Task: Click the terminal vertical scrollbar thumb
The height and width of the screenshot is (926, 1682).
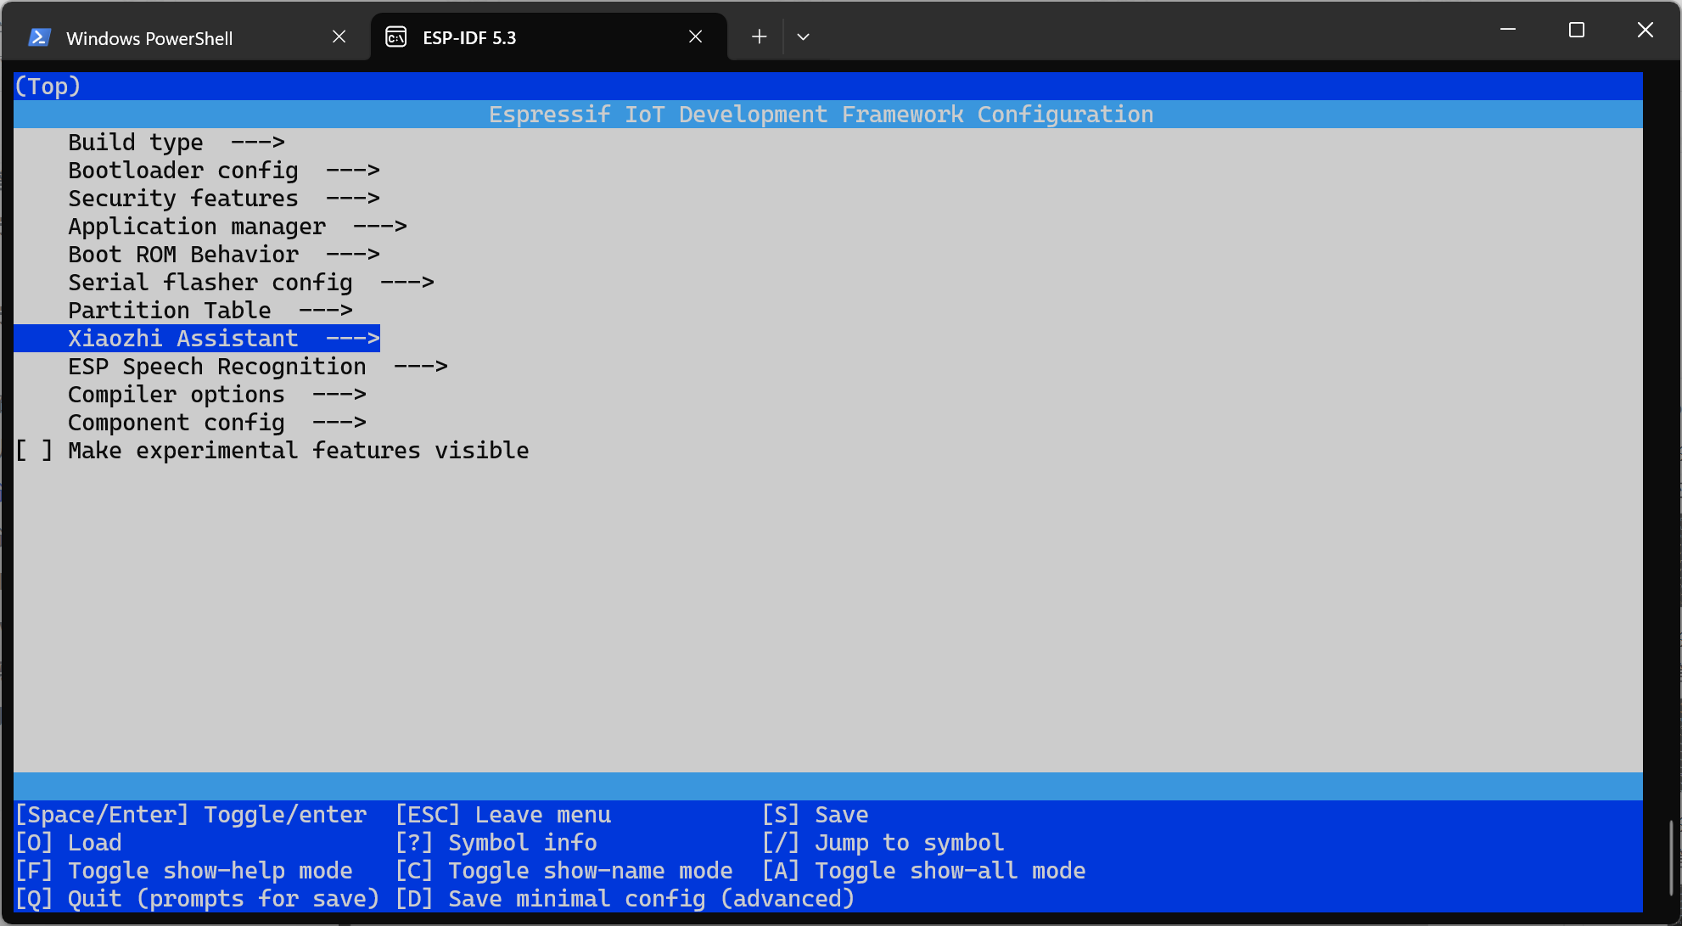Action: point(1670,856)
